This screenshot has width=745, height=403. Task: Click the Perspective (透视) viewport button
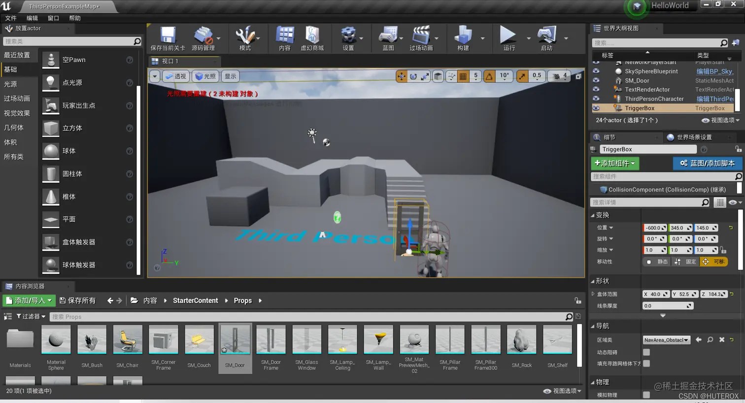click(x=176, y=76)
